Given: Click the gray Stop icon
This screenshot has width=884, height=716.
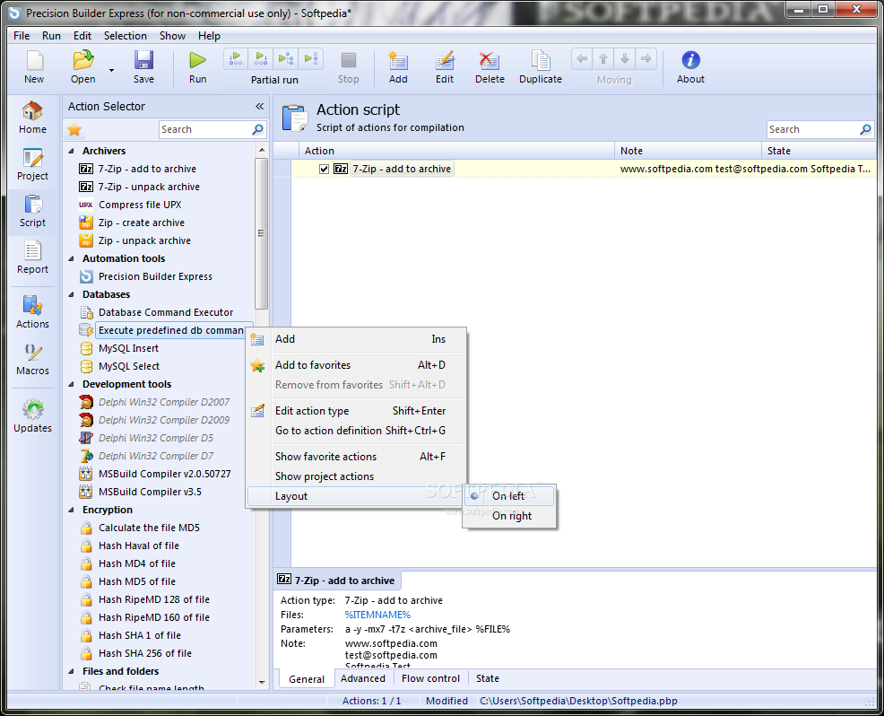Looking at the screenshot, I should tap(349, 60).
